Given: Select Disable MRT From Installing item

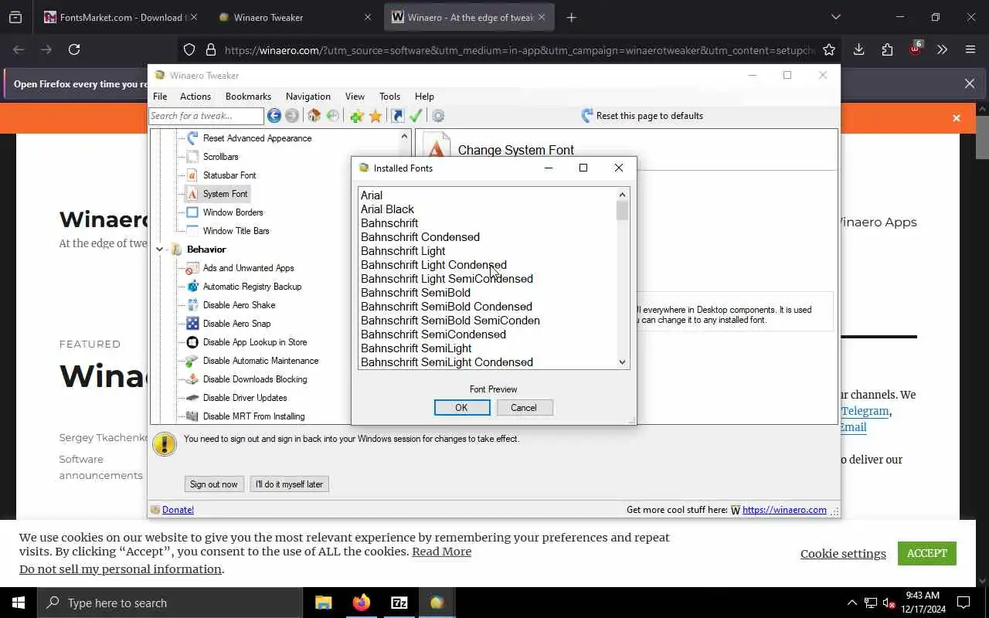Looking at the screenshot, I should click(x=253, y=416).
